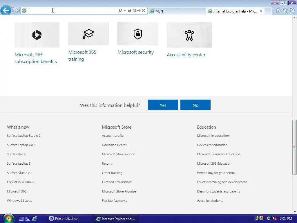Click the Microsoft 365 subscription benefits thumbnail
Image resolution: width=297 pixels, height=223 pixels.
[x=37, y=35]
